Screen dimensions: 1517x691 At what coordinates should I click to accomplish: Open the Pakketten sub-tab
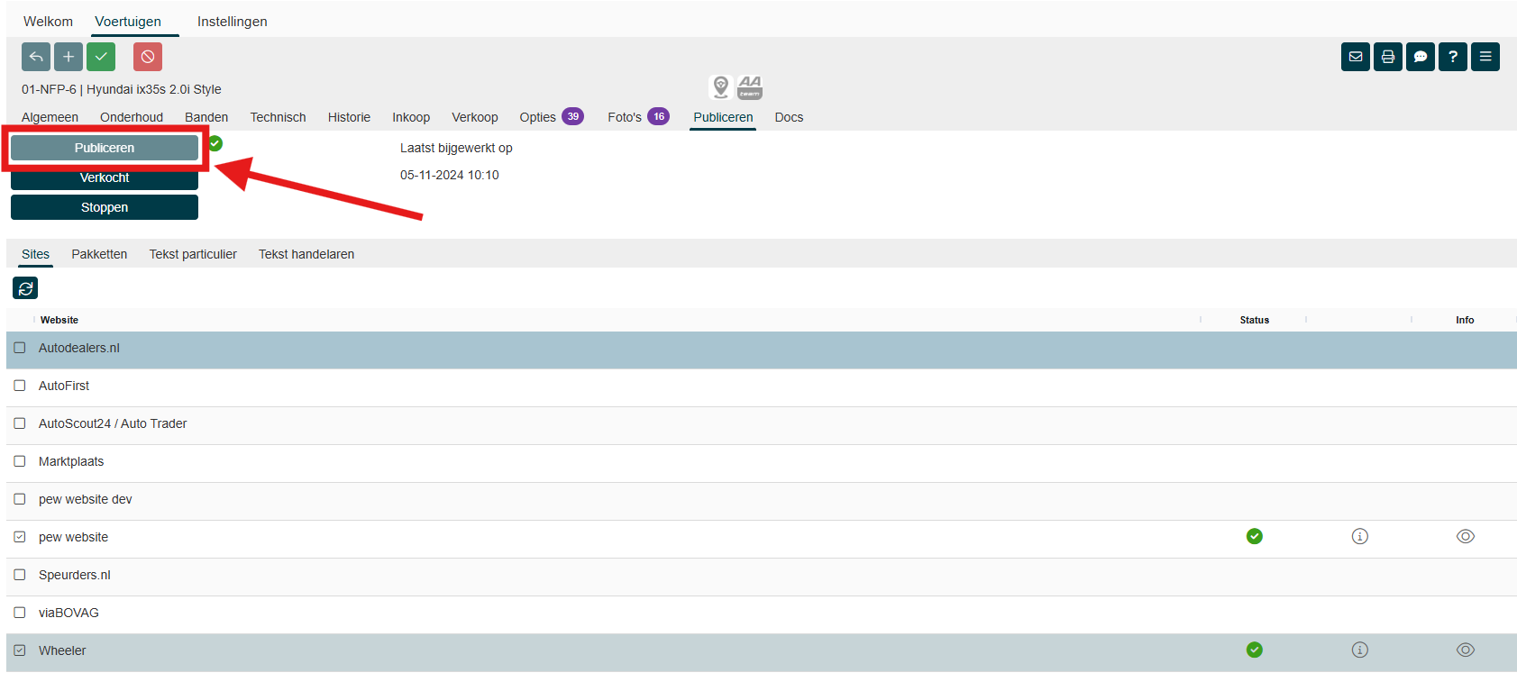pyautogui.click(x=99, y=254)
